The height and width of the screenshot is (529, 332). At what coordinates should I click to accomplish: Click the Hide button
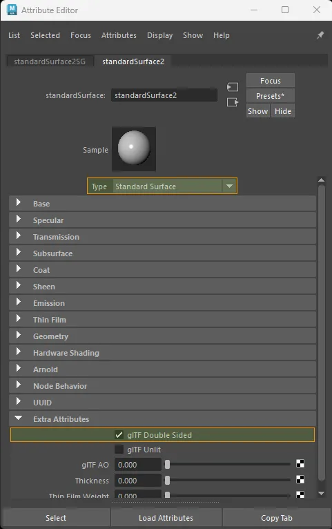283,111
